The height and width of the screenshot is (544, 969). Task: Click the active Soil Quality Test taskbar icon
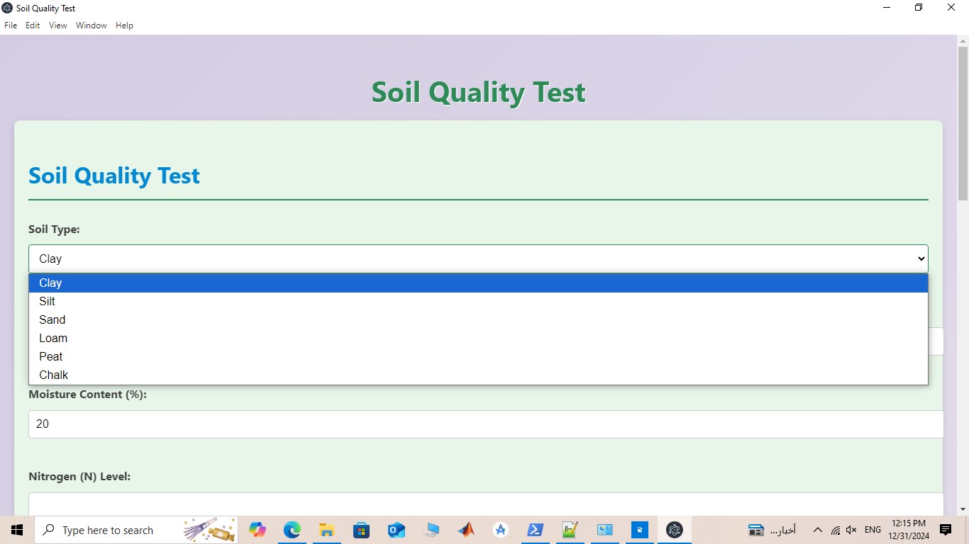click(674, 530)
